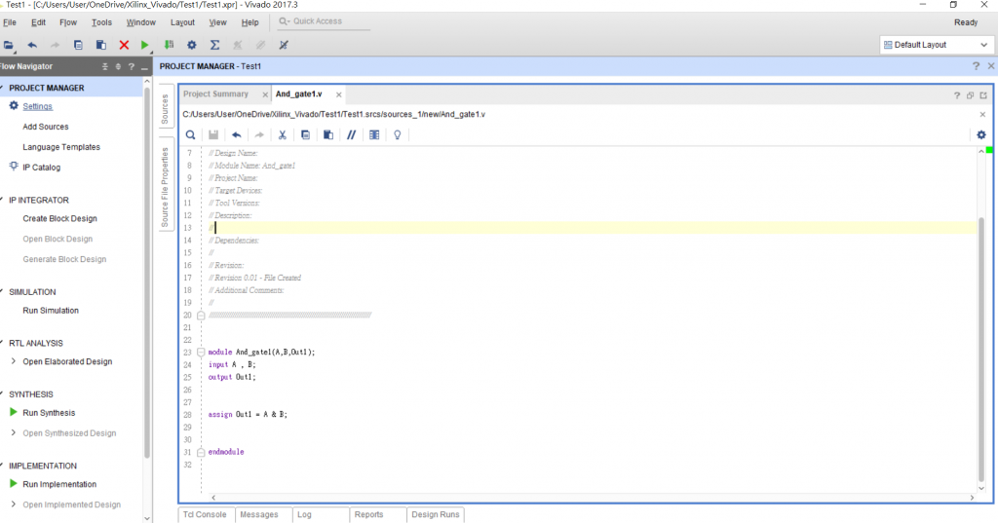Screen dimensions: 998x523
Task: Click the editor Search magnifier icon
Action: coord(190,134)
